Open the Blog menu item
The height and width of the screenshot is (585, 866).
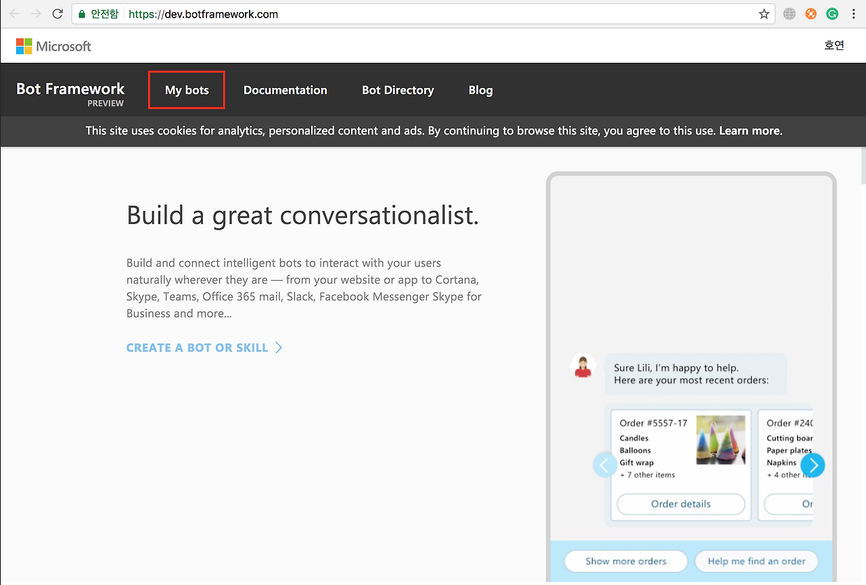coord(480,90)
